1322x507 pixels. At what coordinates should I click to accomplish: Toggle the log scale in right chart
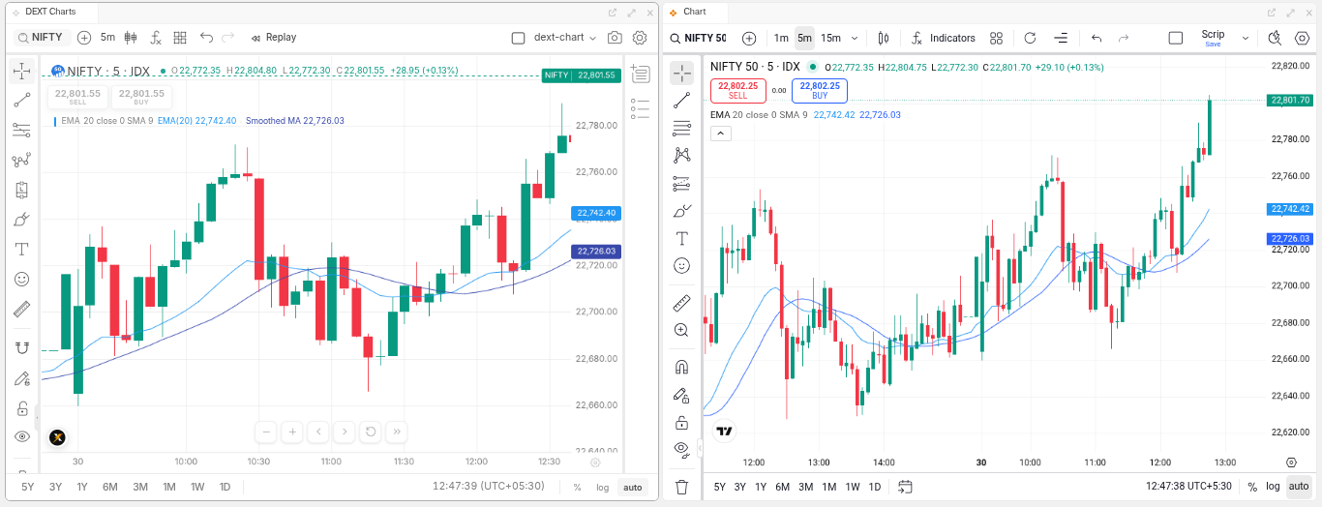(x=1273, y=487)
